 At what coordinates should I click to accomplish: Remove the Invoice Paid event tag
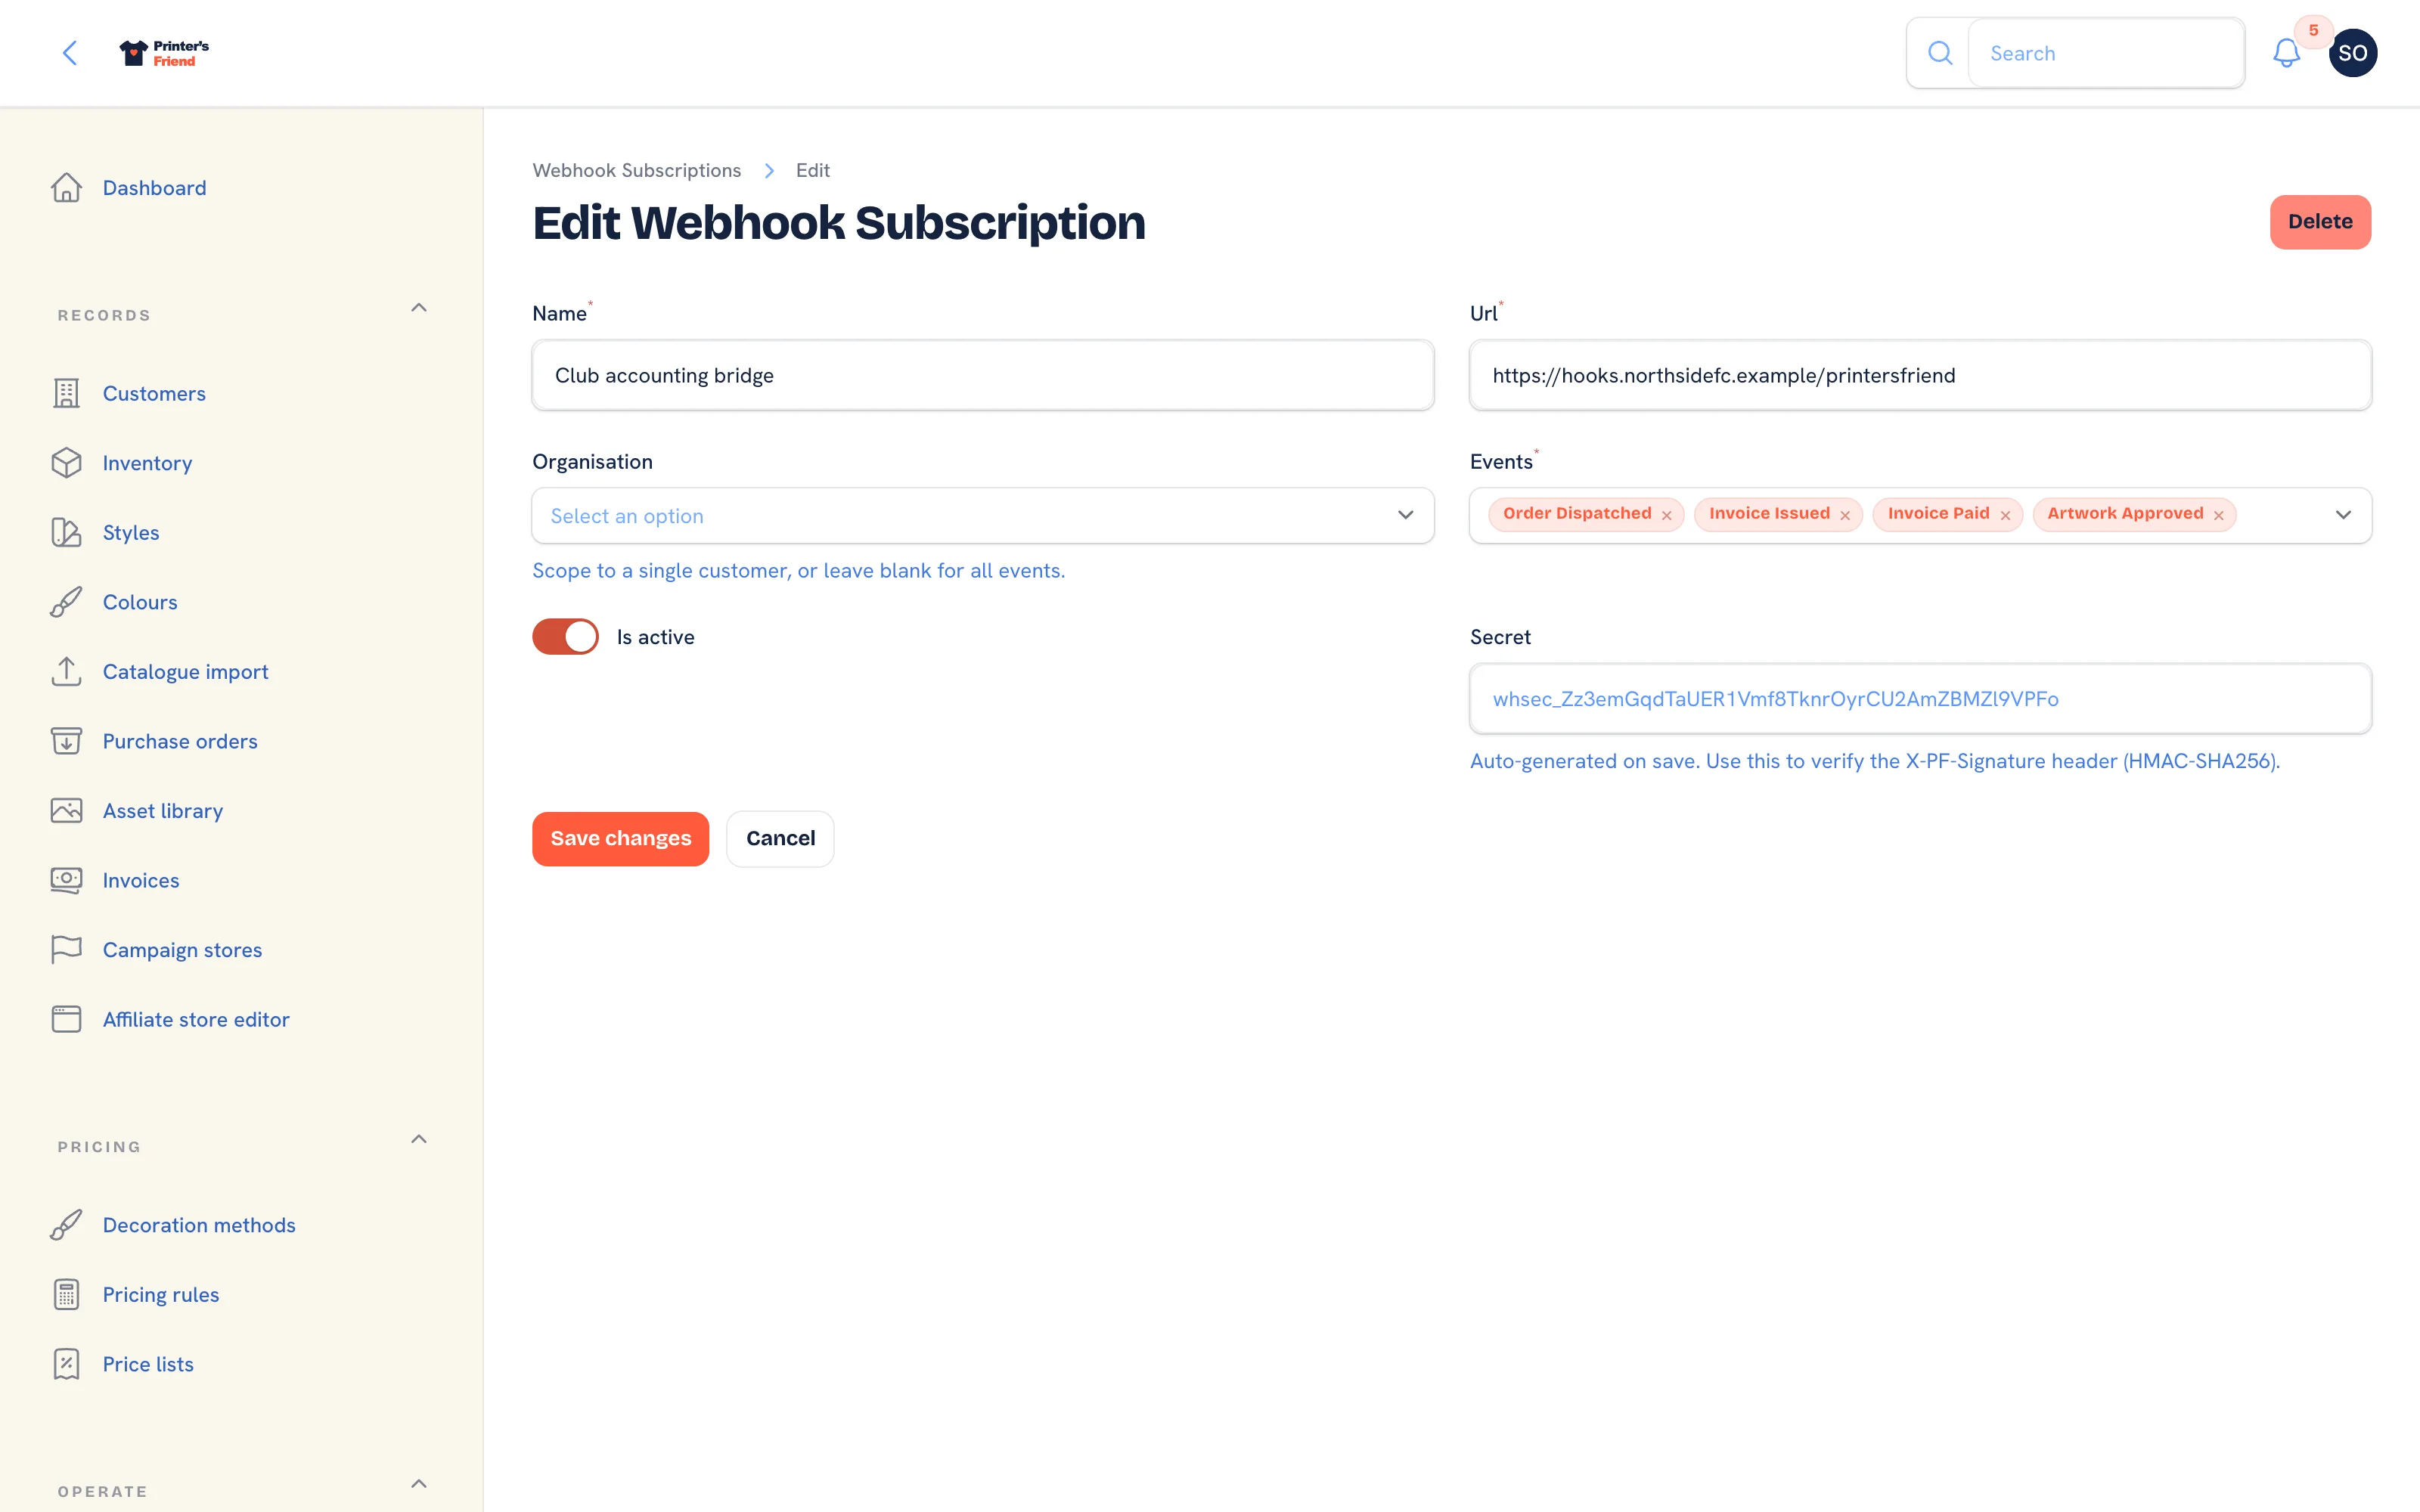(x=2005, y=516)
